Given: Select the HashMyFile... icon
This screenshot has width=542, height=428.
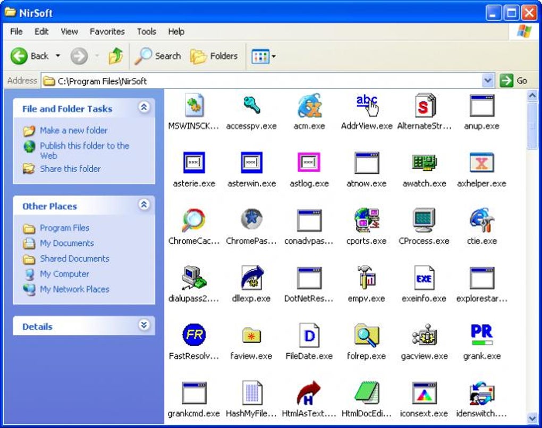Looking at the screenshot, I should point(252,392).
